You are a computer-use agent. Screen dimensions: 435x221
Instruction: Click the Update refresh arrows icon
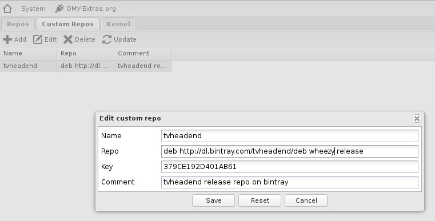point(107,39)
